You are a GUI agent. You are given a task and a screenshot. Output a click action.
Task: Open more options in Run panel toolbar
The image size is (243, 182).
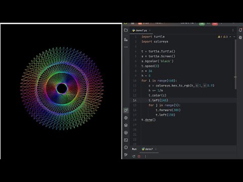tap(145, 156)
